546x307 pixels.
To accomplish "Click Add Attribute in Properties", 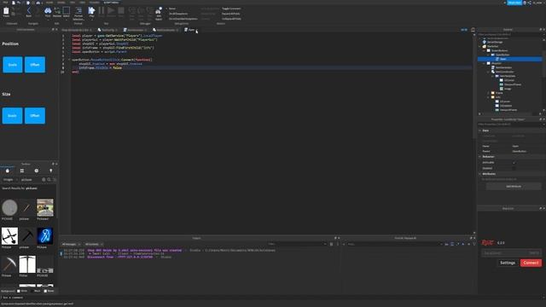I will [x=514, y=187].
